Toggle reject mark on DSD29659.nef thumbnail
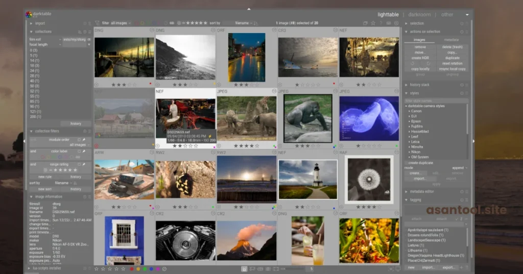 pos(158,146)
